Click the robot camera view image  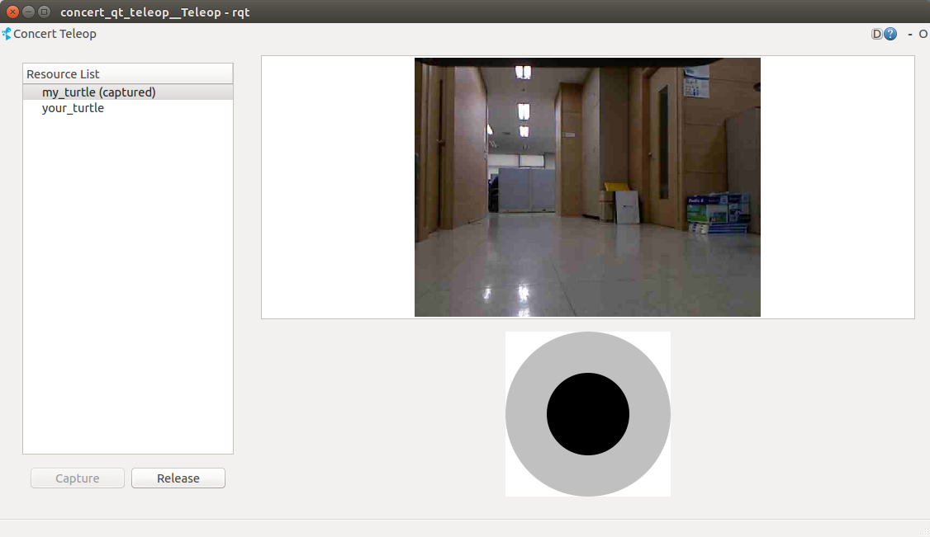pos(587,187)
